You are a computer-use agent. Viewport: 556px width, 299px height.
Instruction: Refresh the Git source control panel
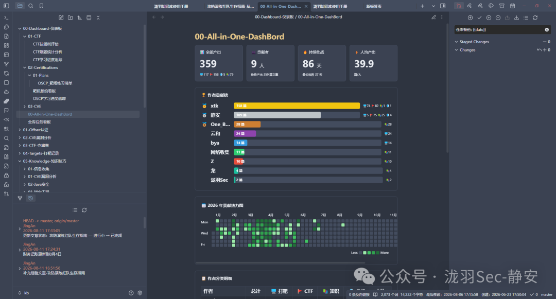[535, 17]
